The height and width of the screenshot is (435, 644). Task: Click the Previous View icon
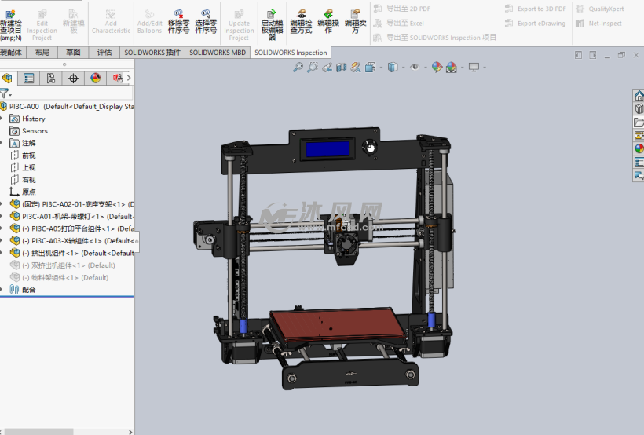coord(327,67)
